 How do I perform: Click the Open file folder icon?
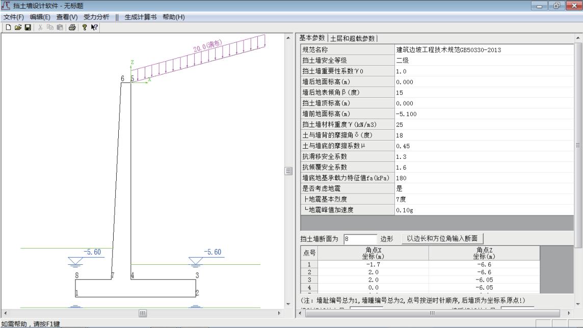(x=18, y=28)
